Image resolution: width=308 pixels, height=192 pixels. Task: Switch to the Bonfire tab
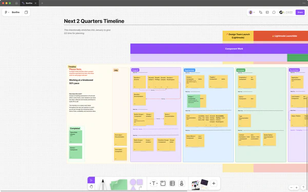pos(29,3)
